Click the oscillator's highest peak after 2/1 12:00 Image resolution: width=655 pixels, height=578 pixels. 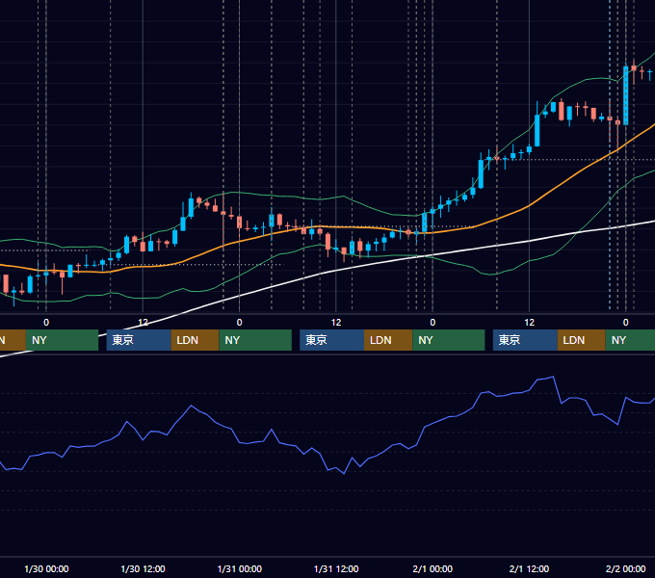pos(553,377)
